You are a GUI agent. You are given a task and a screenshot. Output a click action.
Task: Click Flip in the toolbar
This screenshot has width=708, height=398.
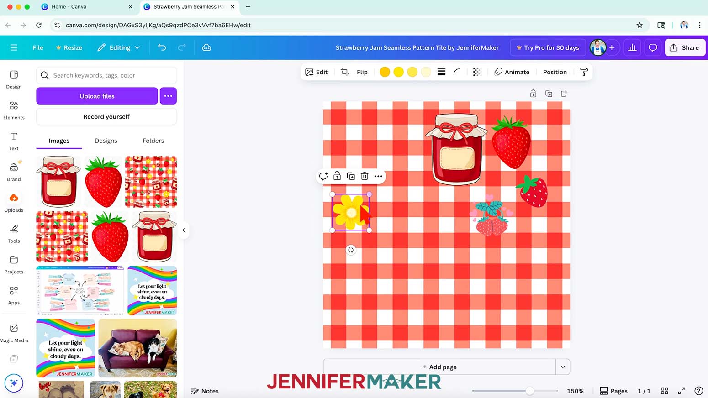[x=362, y=72]
